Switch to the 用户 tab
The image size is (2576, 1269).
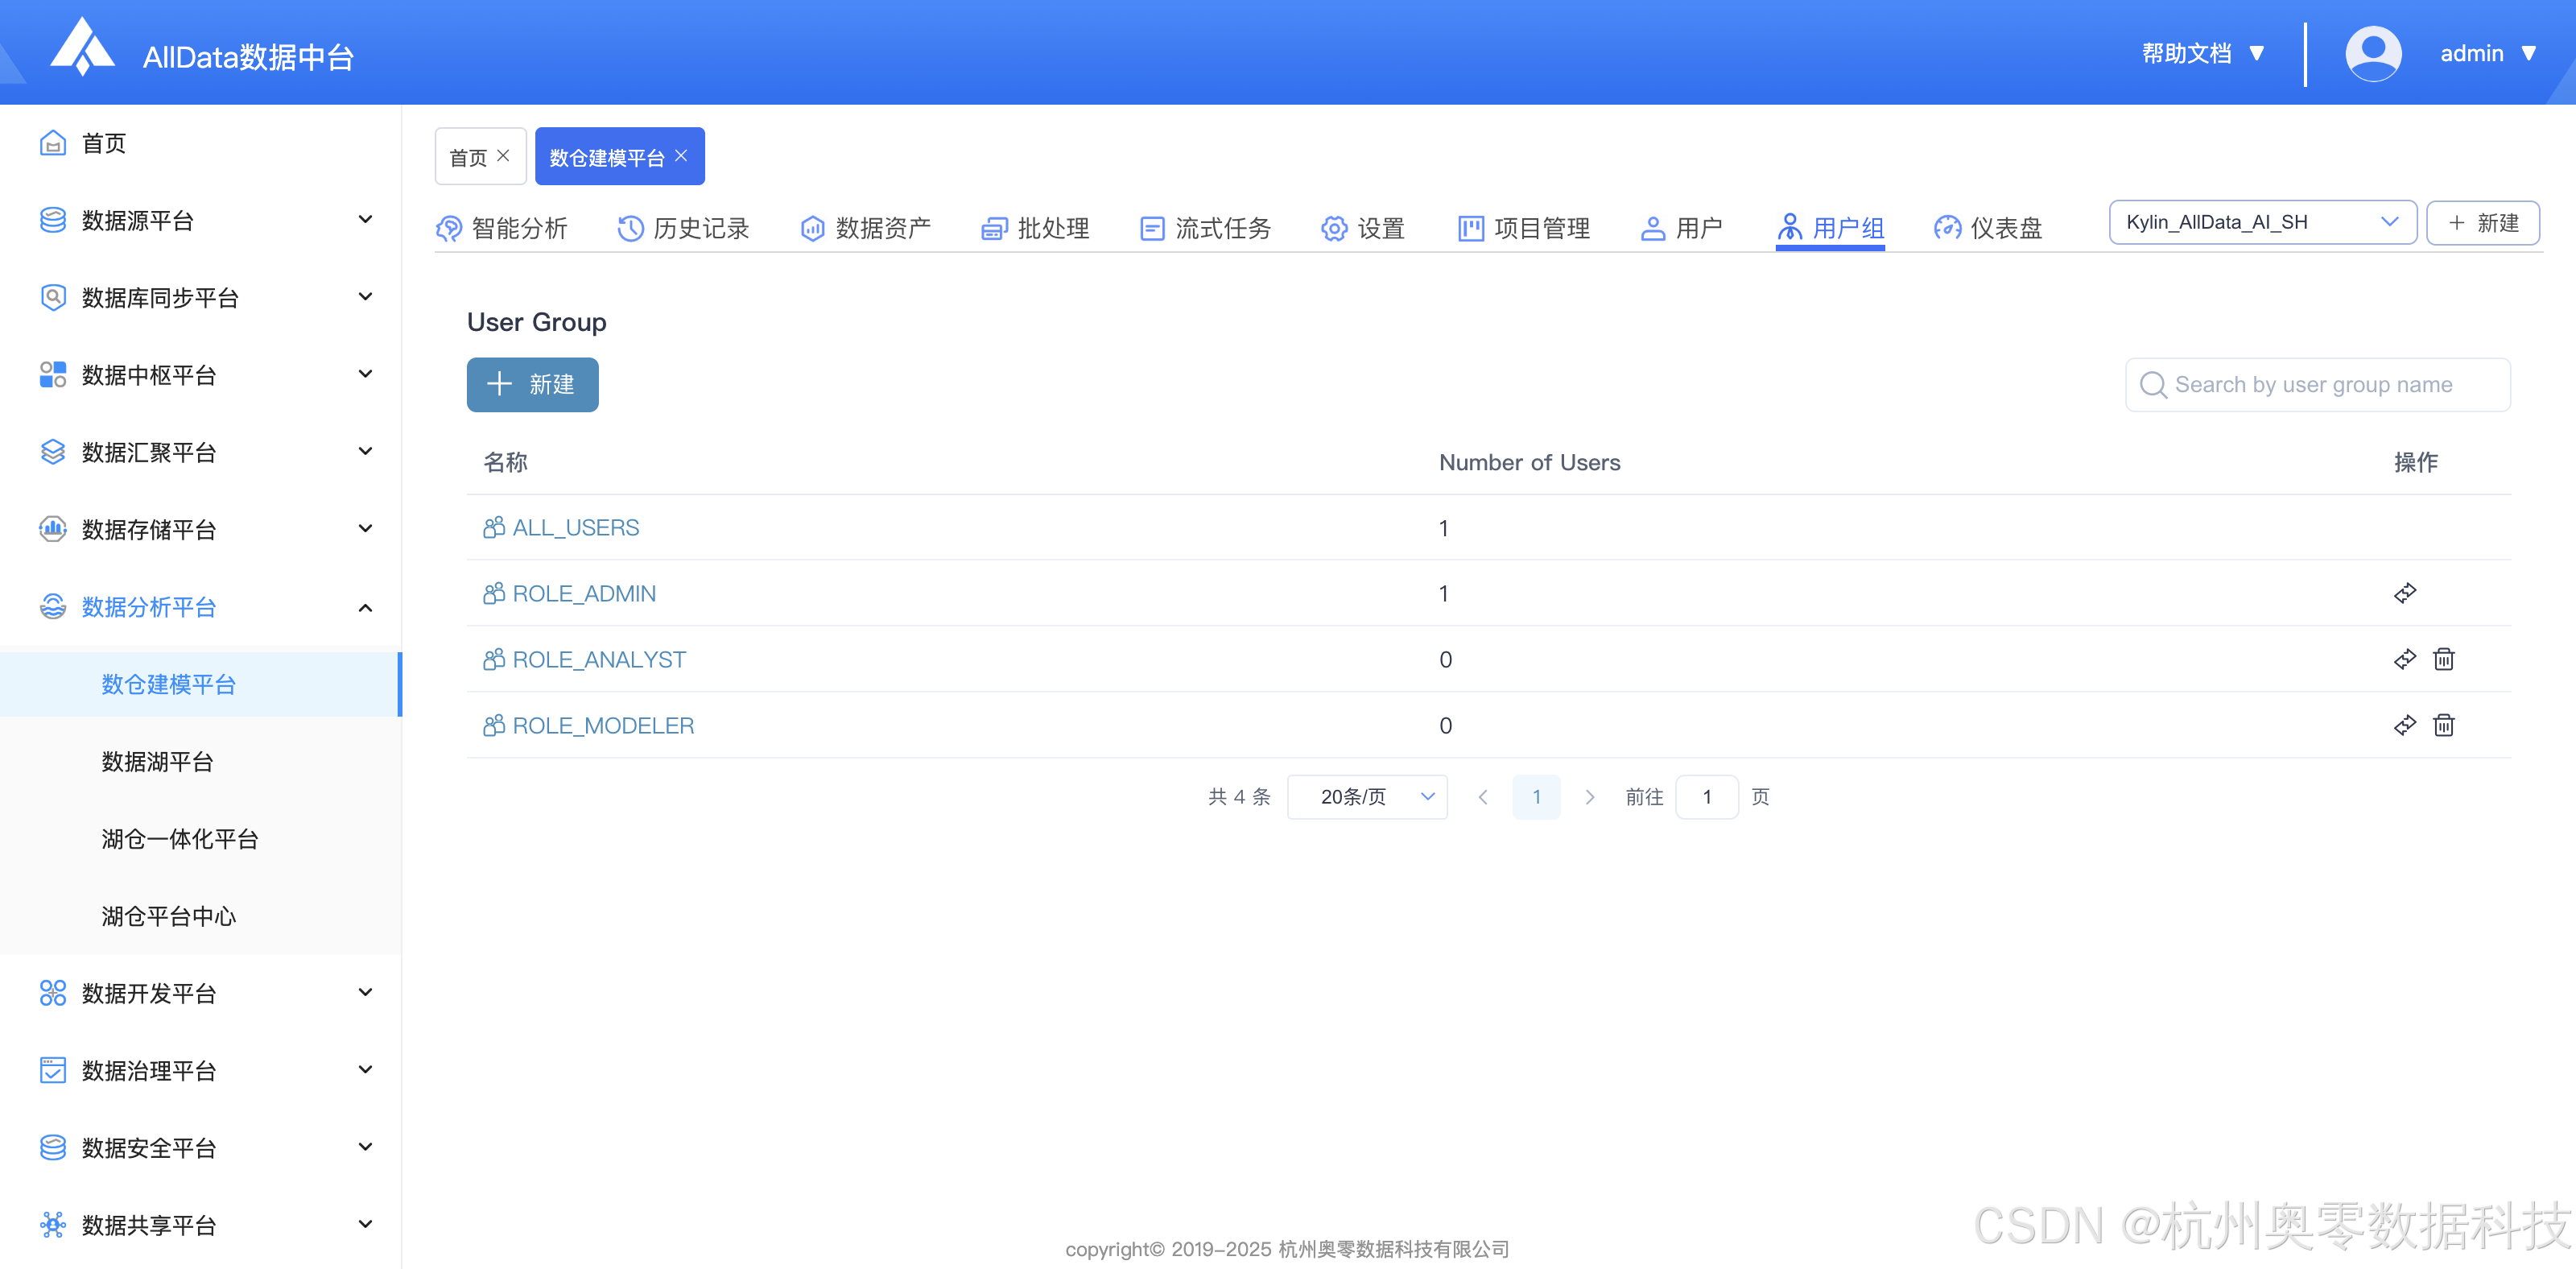1684,228
